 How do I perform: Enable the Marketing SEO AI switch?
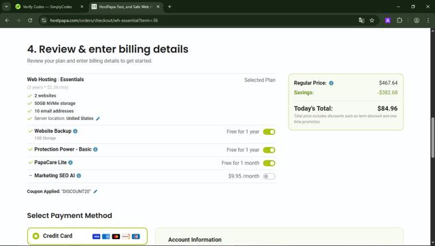(x=269, y=176)
